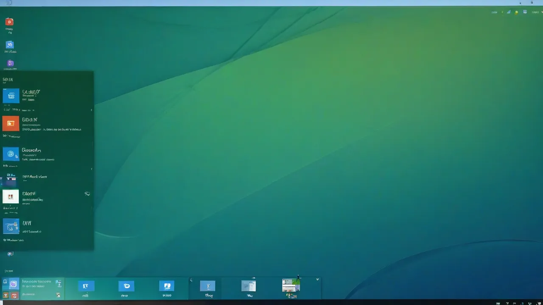Expand the chevron at taskbar strip end
Viewport: 543px width, 305px height.
pyautogui.click(x=317, y=280)
